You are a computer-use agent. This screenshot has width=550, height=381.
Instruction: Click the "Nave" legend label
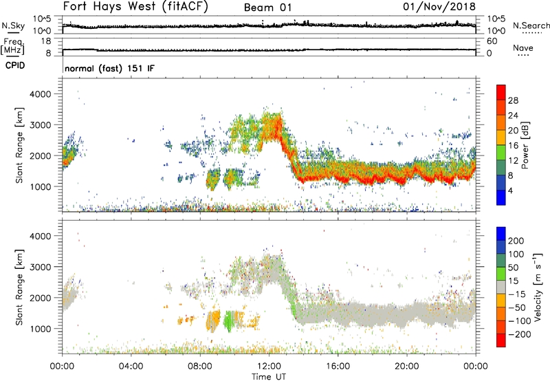pos(523,48)
